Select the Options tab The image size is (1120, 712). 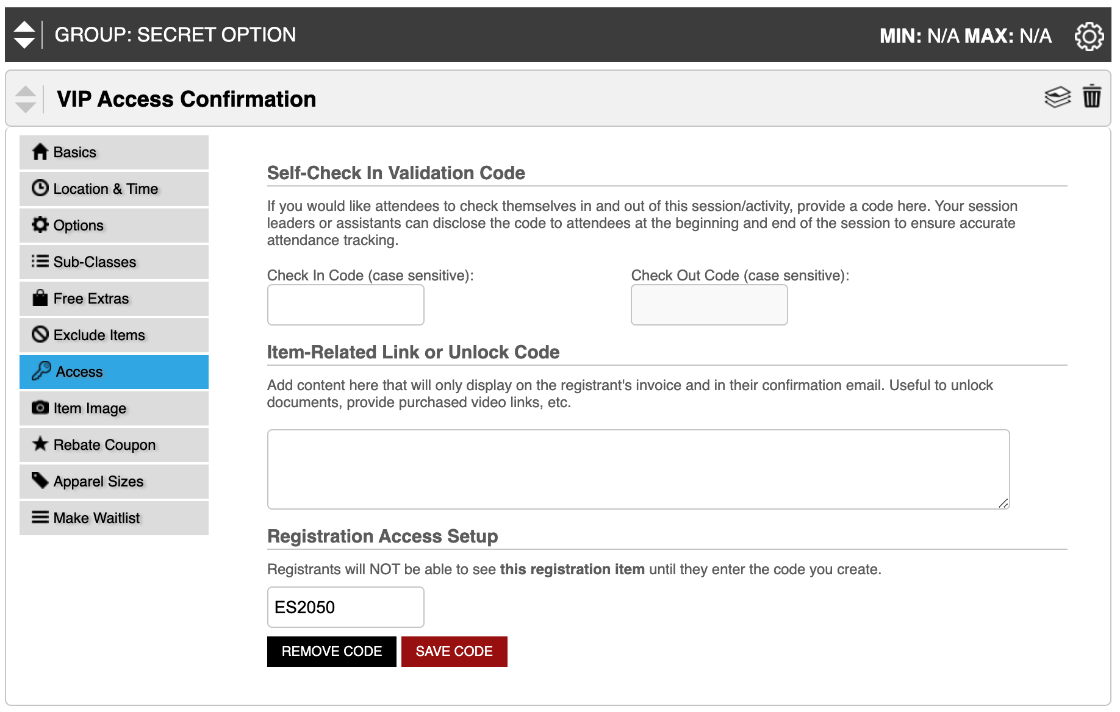point(114,226)
